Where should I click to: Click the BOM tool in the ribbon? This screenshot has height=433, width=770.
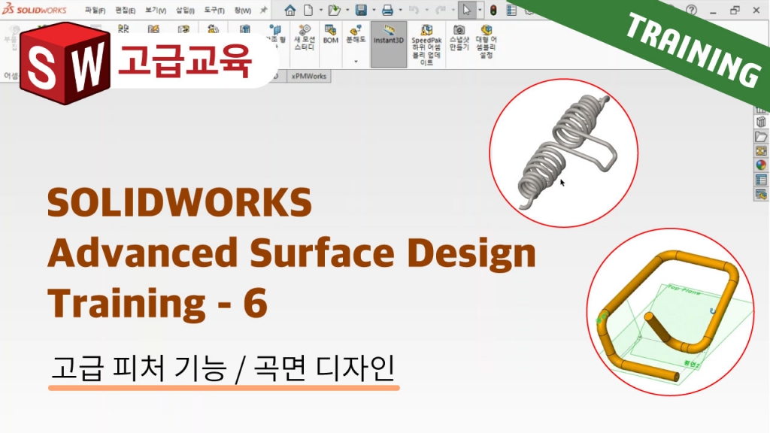331,35
